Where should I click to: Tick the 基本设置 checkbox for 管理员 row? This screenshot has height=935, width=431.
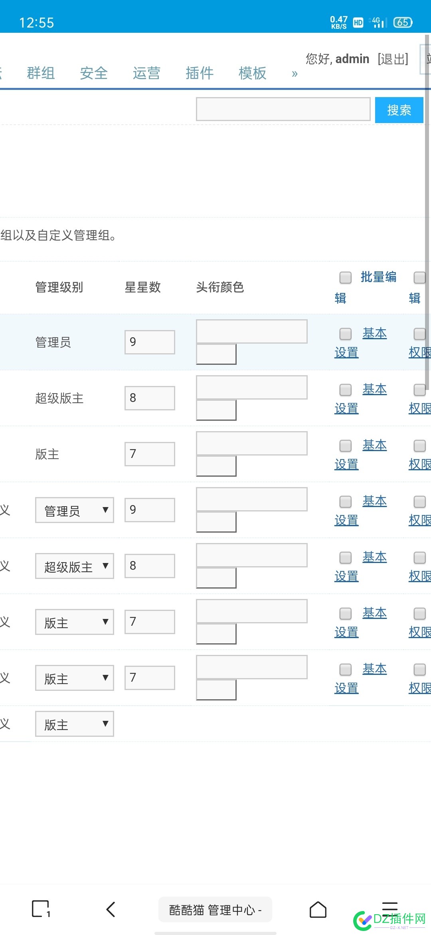pyautogui.click(x=345, y=334)
